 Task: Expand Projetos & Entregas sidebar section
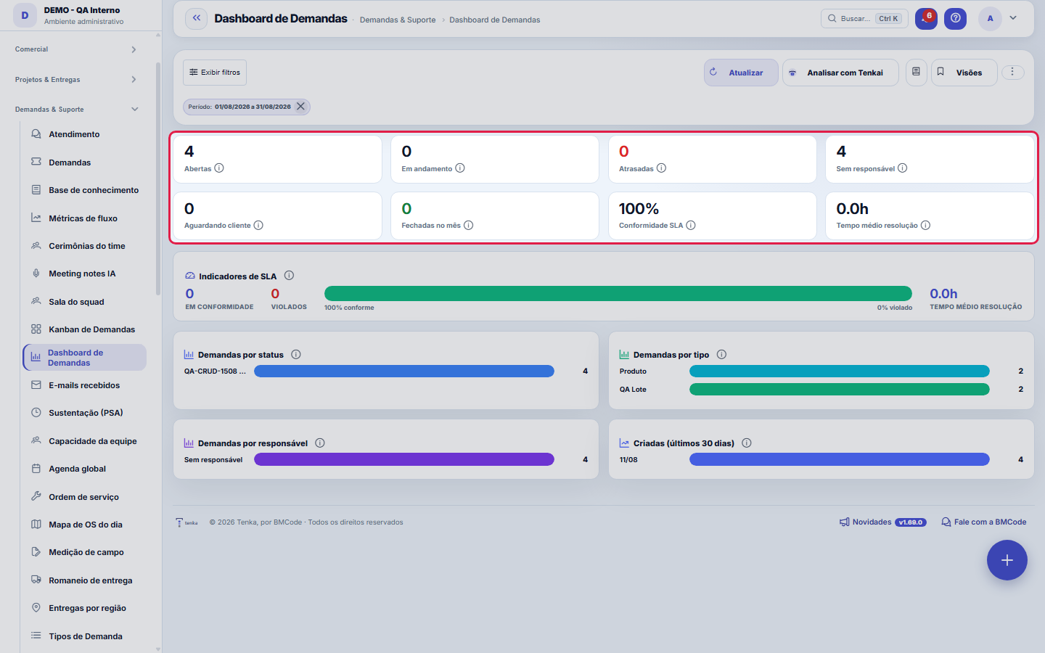77,80
